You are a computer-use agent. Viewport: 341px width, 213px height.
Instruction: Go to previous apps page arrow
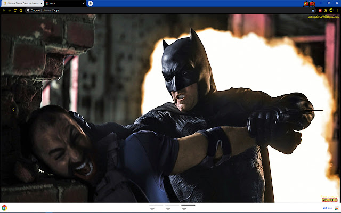tap(13, 110)
